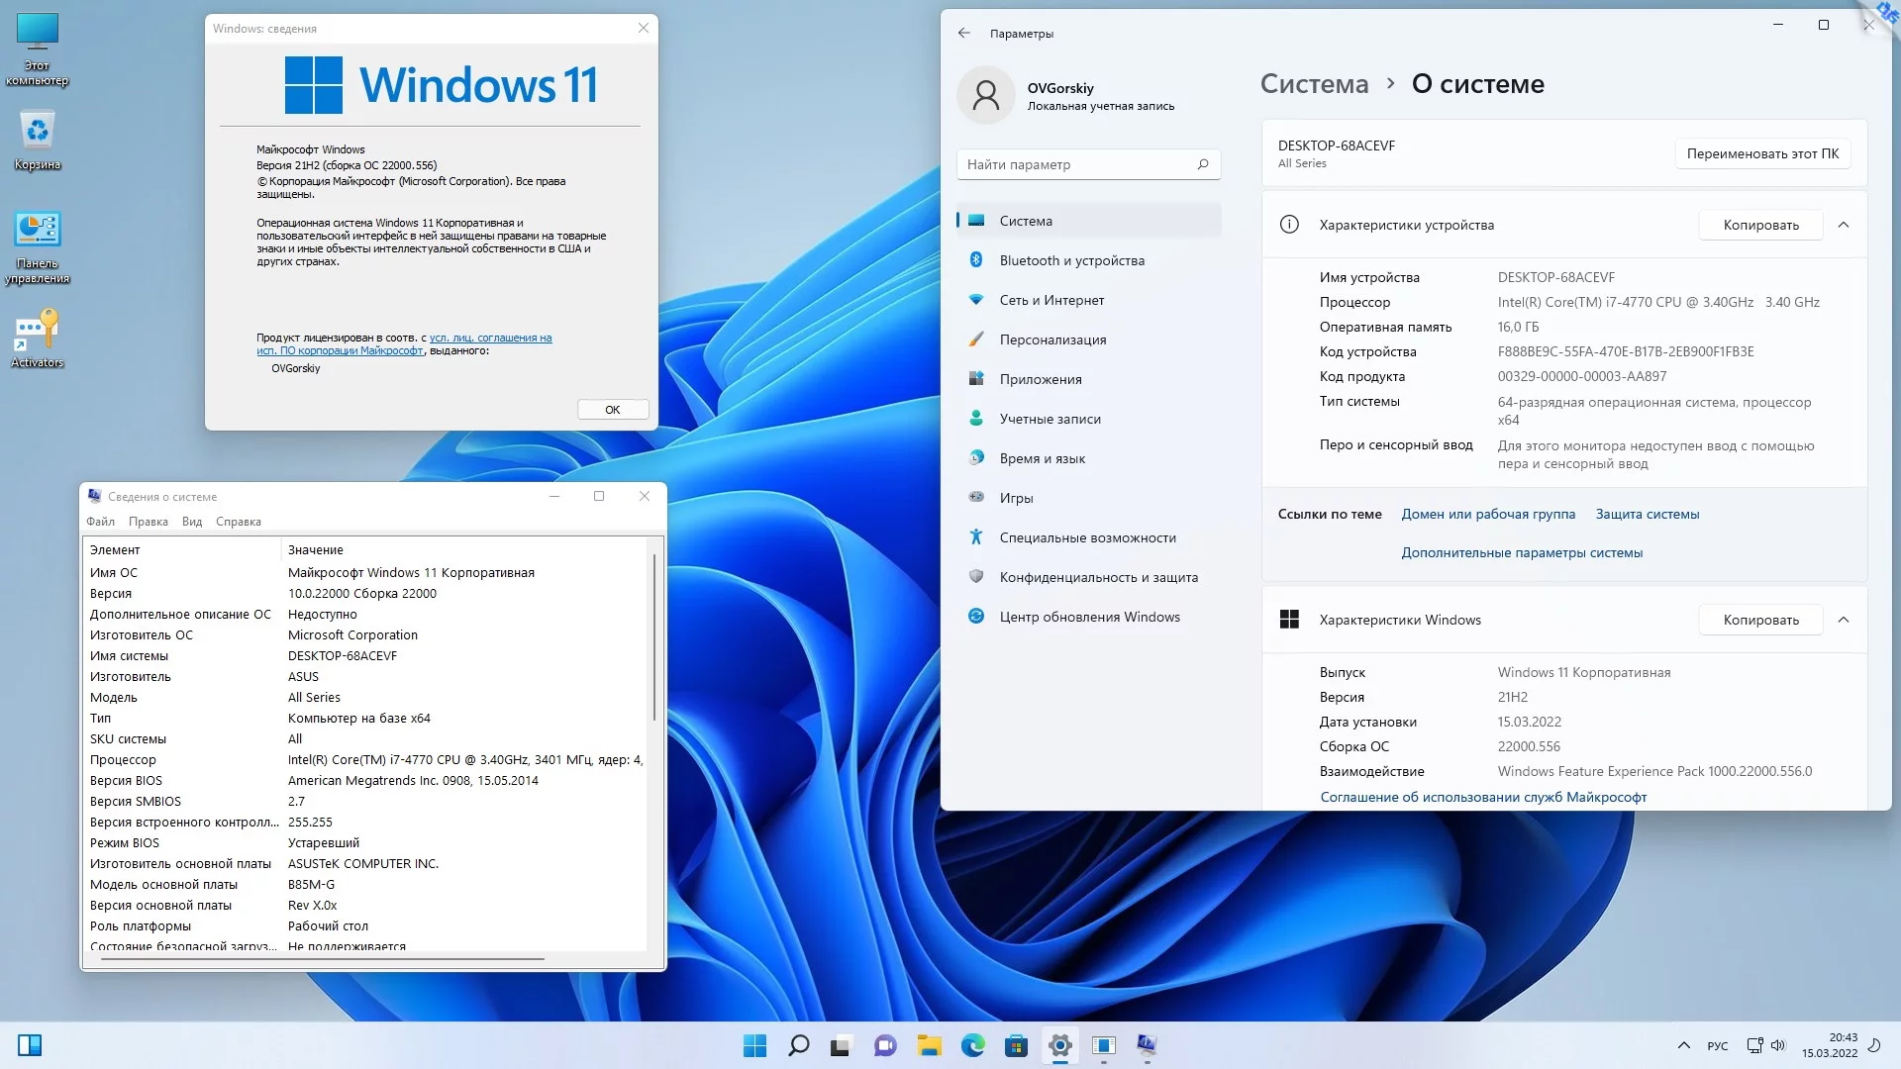Collapse Характеристики устройства section chevron
Image resolution: width=1901 pixels, height=1069 pixels.
[1844, 225]
